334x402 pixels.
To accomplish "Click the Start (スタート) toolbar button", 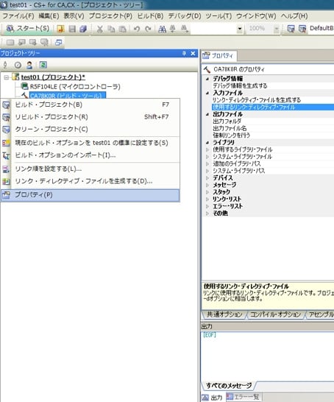I will 28,29.
